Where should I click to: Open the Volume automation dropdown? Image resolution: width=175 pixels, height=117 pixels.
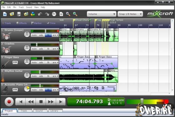tap(102, 14)
